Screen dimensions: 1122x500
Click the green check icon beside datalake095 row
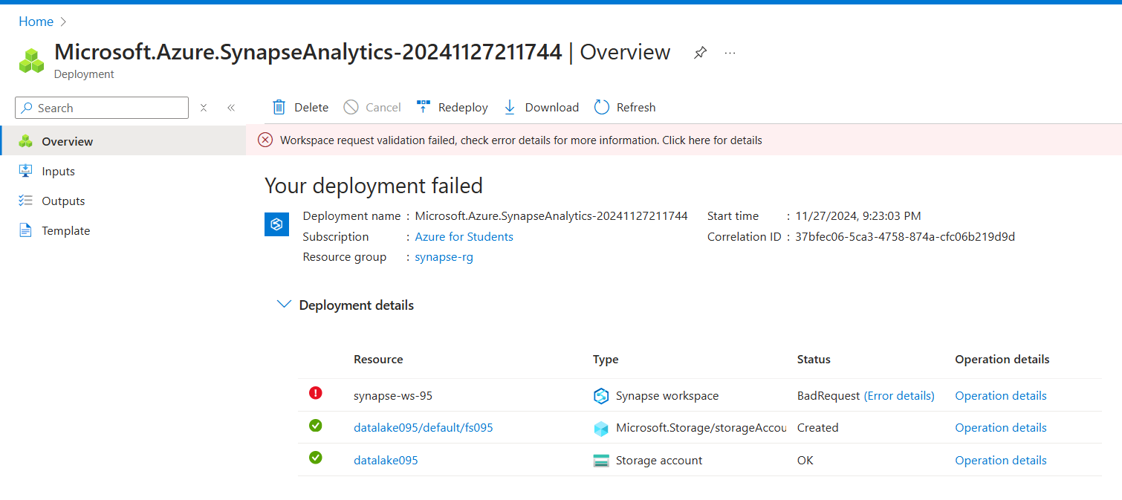[x=315, y=458]
